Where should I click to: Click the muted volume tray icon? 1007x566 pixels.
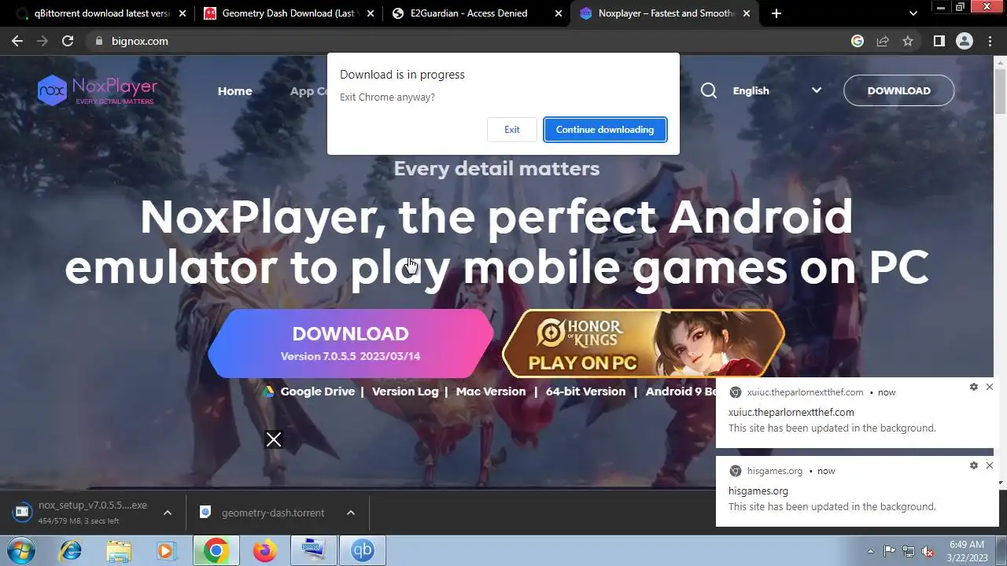click(x=928, y=551)
